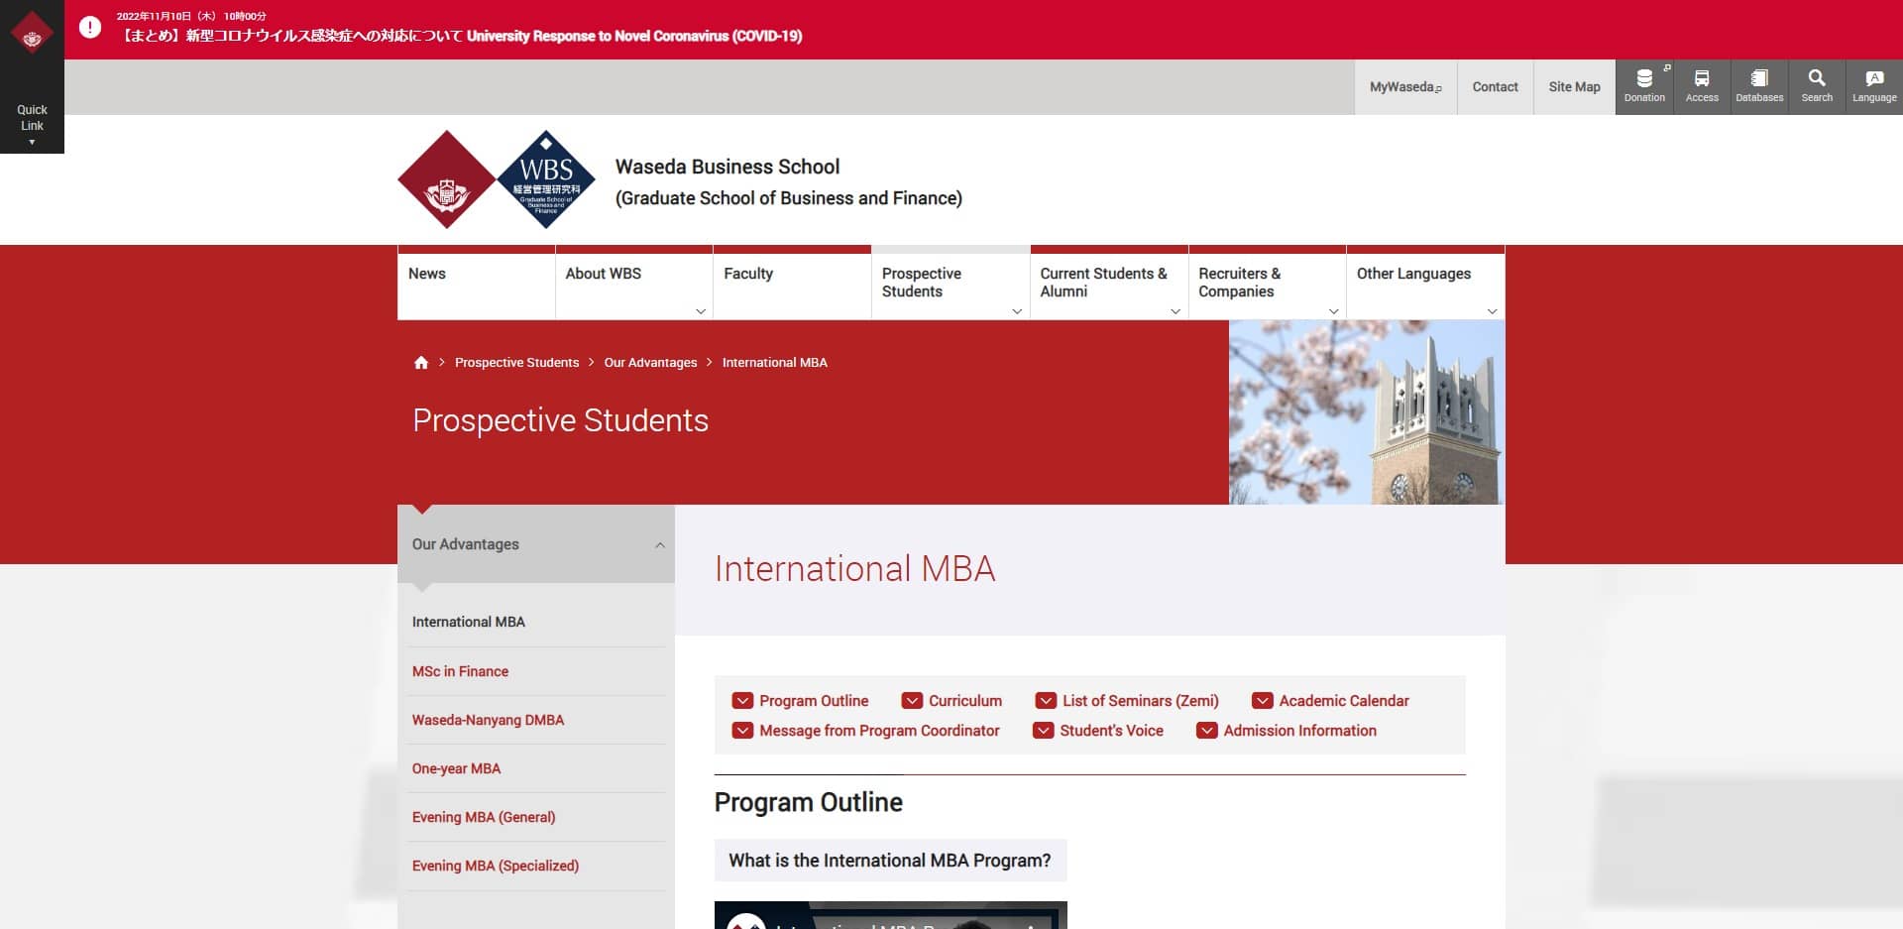Open the Site Map menu item
1903x929 pixels.
1573,86
